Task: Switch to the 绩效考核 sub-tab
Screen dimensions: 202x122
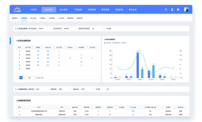Action: (x=70, y=18)
